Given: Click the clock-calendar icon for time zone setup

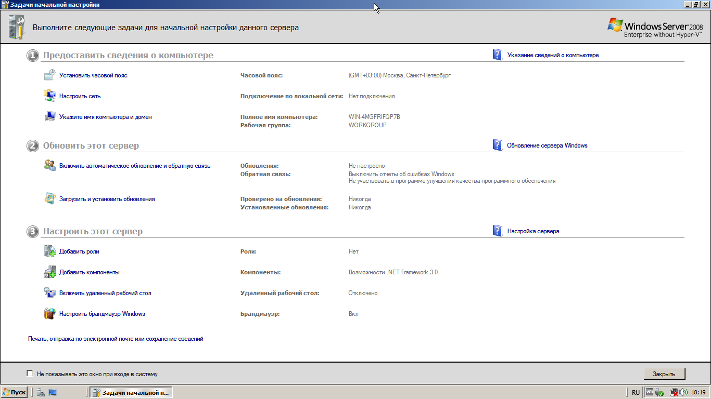Looking at the screenshot, I should tap(49, 75).
